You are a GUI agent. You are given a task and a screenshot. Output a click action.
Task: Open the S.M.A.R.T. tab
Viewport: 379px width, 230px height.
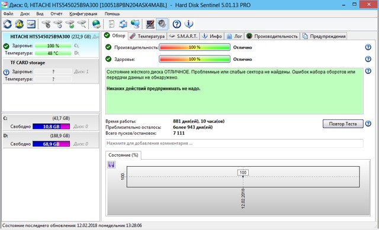click(x=183, y=36)
